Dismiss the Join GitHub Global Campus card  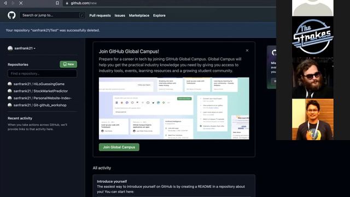pos(247,50)
